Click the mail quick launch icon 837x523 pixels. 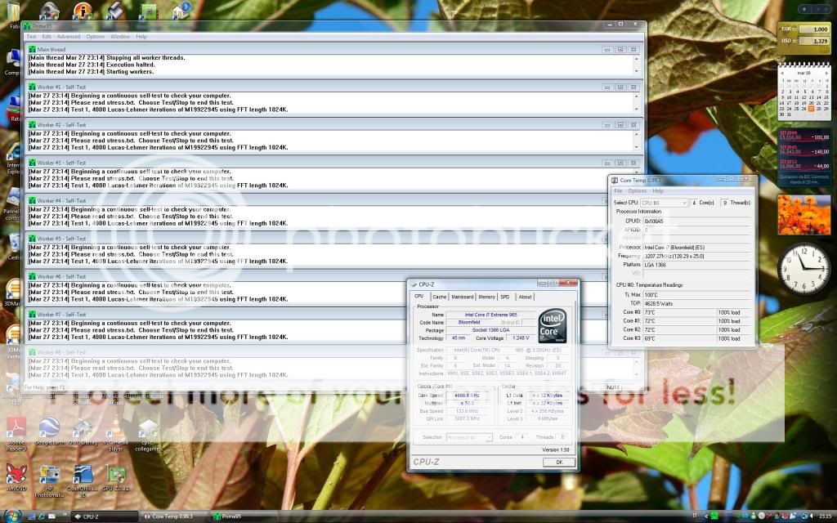point(51,516)
